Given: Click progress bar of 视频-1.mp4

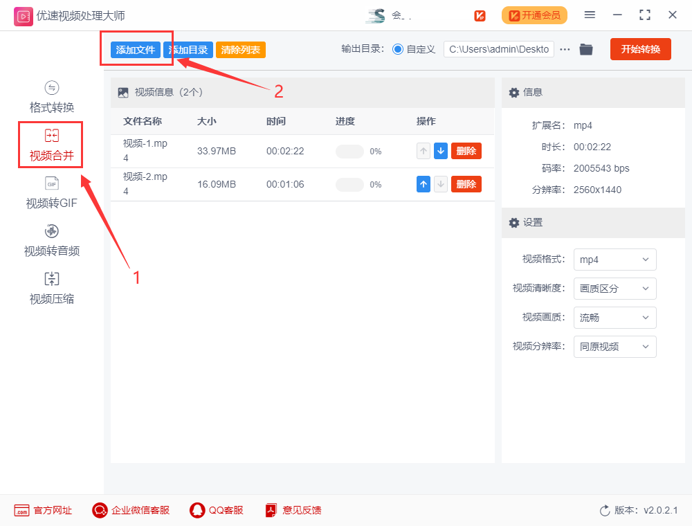Looking at the screenshot, I should [349, 152].
